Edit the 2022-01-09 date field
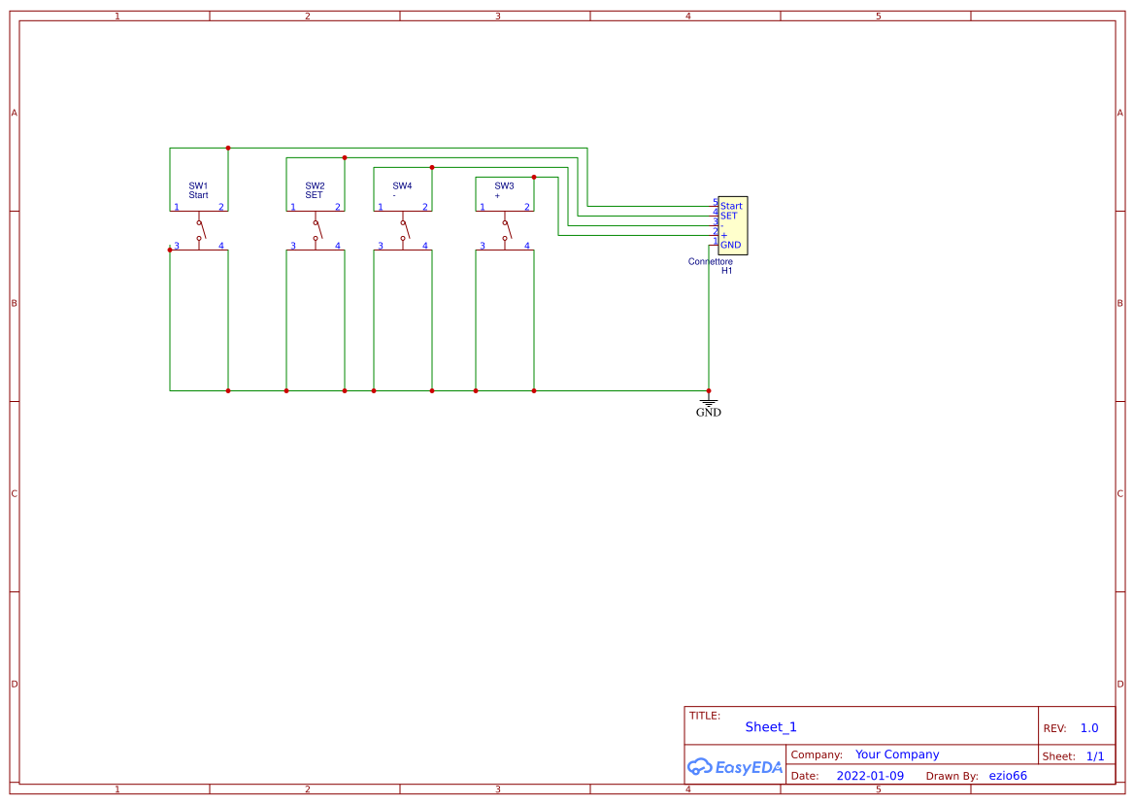The height and width of the screenshot is (804, 1135). (870, 775)
